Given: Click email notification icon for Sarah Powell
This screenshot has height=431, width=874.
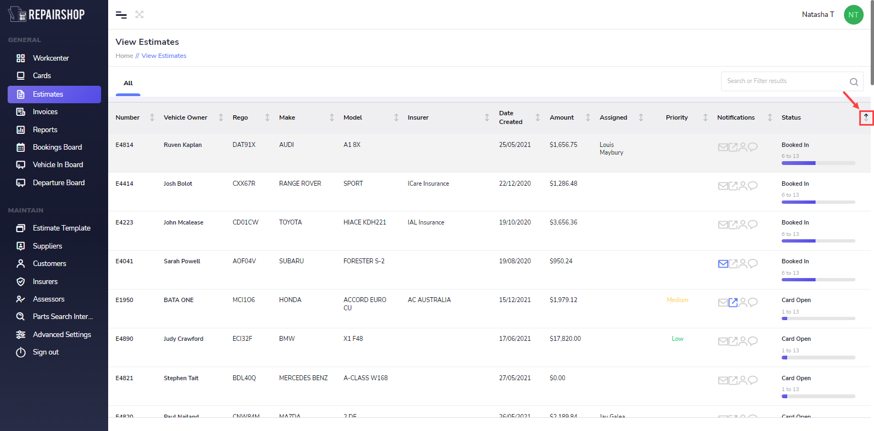Looking at the screenshot, I should coord(723,264).
